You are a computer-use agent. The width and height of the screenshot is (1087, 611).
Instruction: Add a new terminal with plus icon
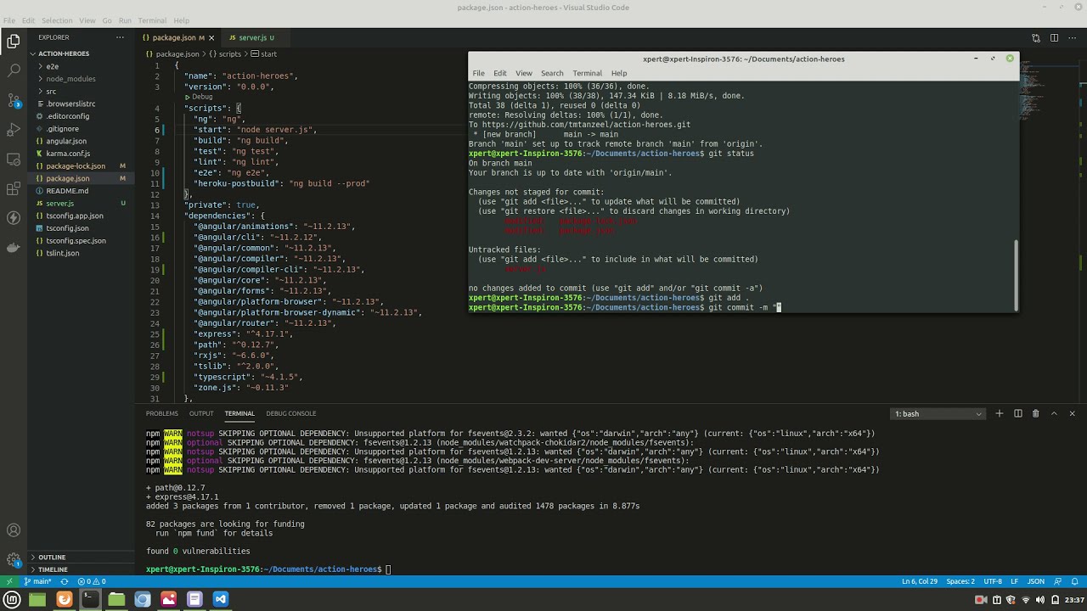pos(1000,413)
